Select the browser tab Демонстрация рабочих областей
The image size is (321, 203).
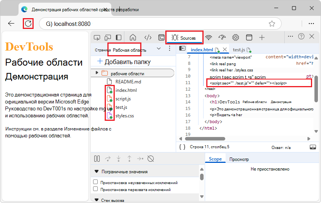click(x=85, y=10)
